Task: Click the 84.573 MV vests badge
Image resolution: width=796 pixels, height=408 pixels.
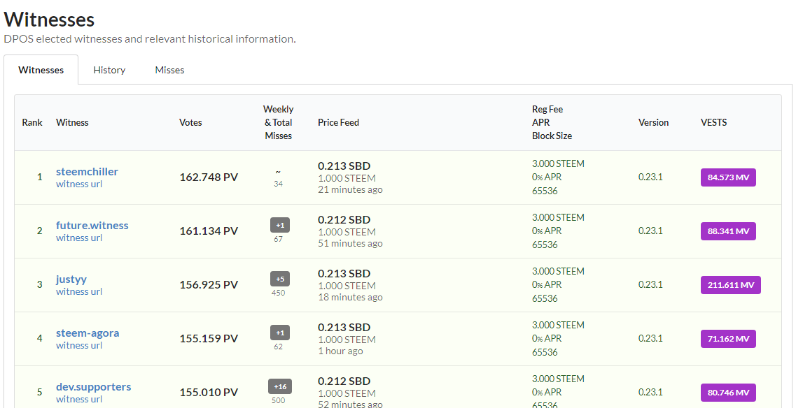Action: [728, 177]
